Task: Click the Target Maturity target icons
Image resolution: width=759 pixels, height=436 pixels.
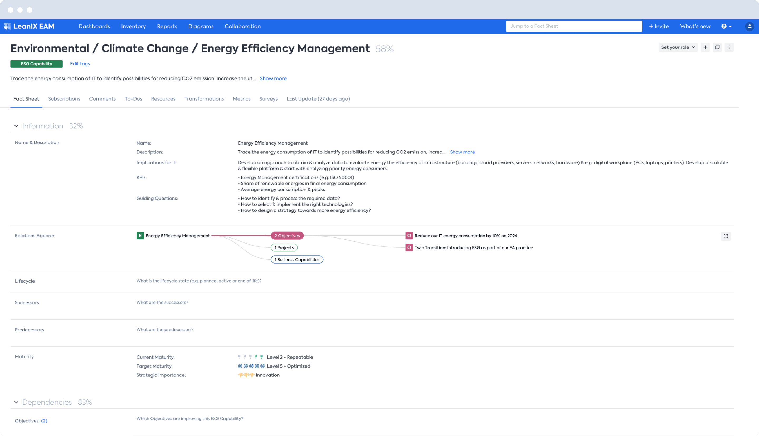Action: point(251,366)
